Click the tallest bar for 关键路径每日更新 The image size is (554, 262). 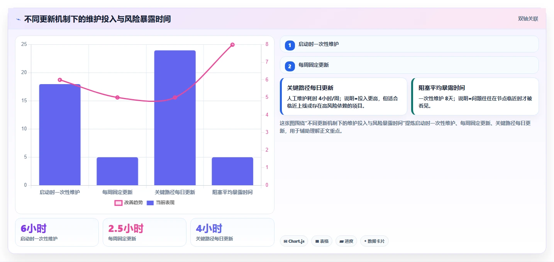tap(175, 118)
